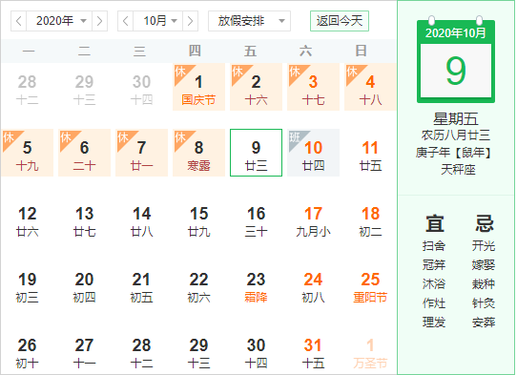Click the 天秤座 zodiac text
This screenshot has width=517, height=375.
pyautogui.click(x=458, y=170)
